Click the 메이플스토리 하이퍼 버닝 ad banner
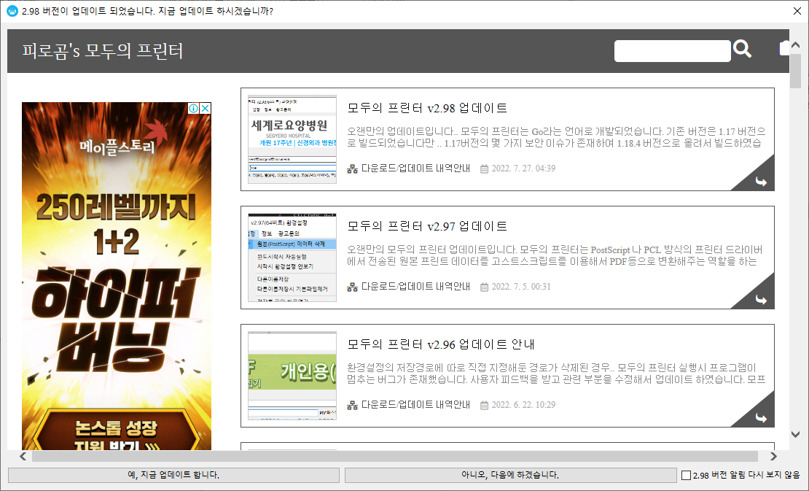This screenshot has height=491, width=809. (117, 277)
